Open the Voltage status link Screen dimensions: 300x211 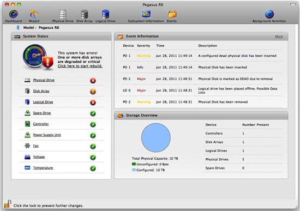pos(39,157)
